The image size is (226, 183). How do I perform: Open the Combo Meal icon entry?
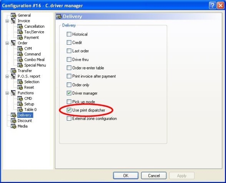pyautogui.click(x=20, y=60)
